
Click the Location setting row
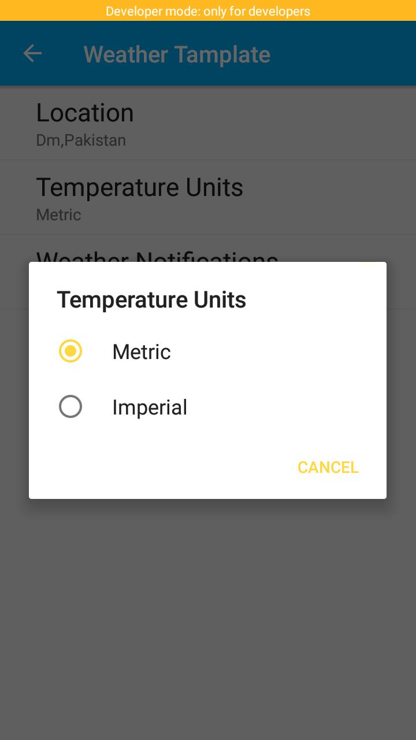pos(208,123)
